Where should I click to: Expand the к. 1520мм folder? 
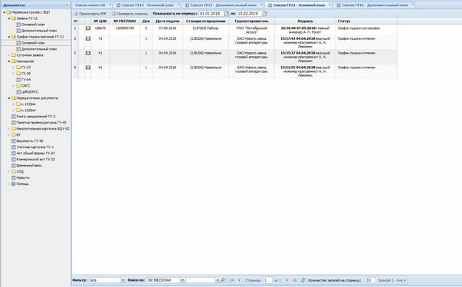tap(14, 111)
